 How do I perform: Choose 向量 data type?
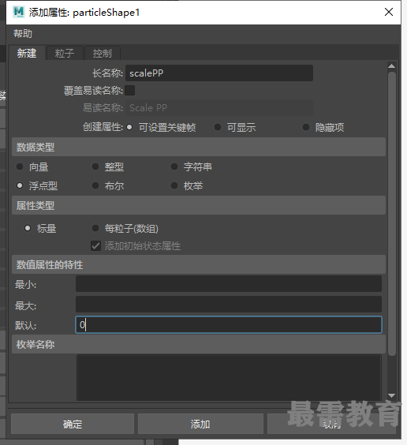pos(20,166)
